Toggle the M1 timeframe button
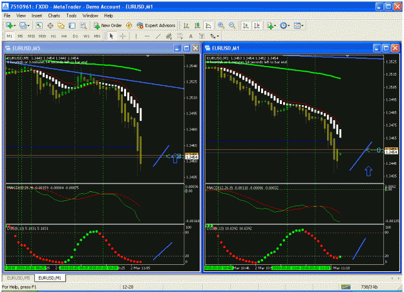 [9, 36]
